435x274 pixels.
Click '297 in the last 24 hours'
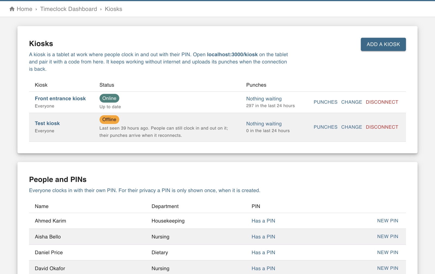pos(271,106)
